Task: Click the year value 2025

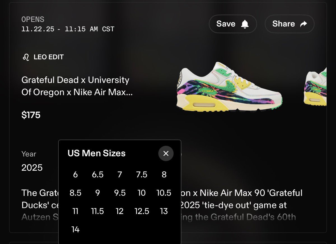Action: [32, 167]
